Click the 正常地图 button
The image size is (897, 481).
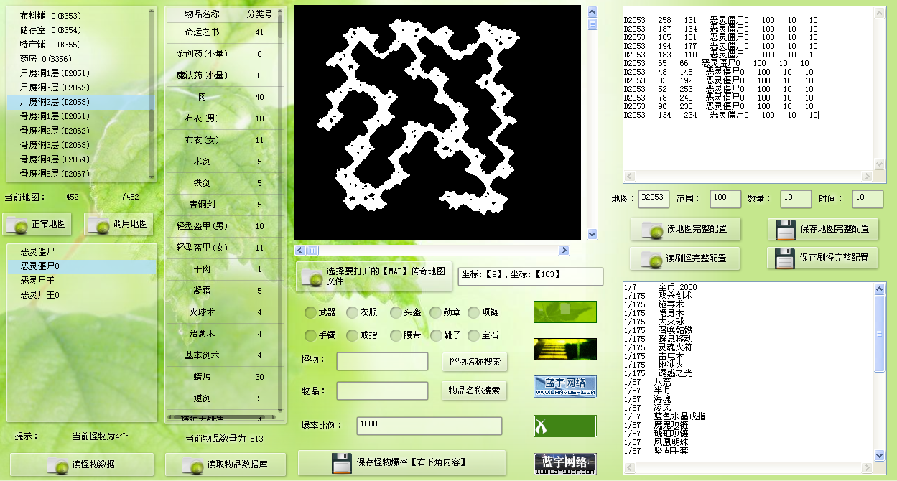(37, 224)
